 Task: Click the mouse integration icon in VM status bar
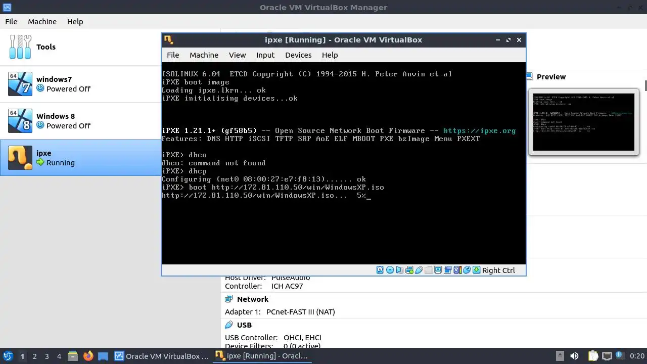click(x=467, y=270)
